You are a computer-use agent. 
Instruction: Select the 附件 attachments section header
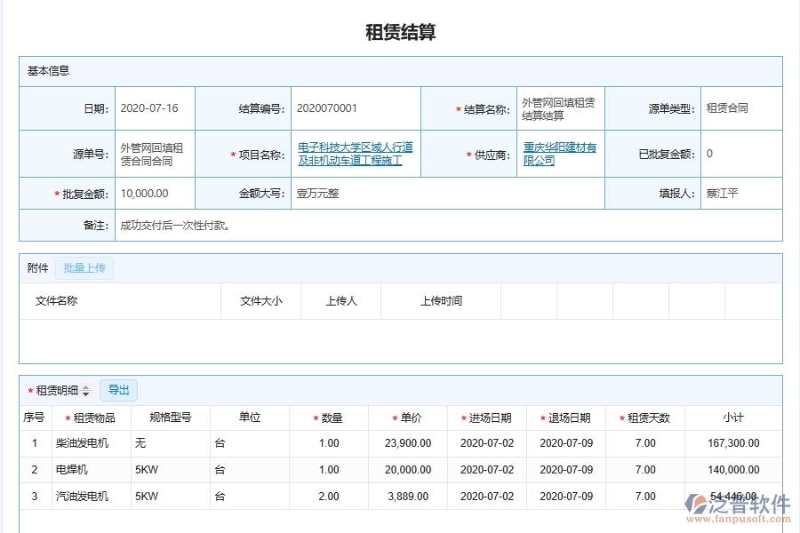tap(36, 267)
